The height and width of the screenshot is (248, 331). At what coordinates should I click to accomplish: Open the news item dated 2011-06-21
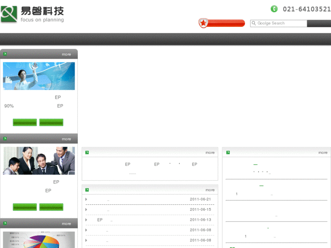tap(150, 199)
